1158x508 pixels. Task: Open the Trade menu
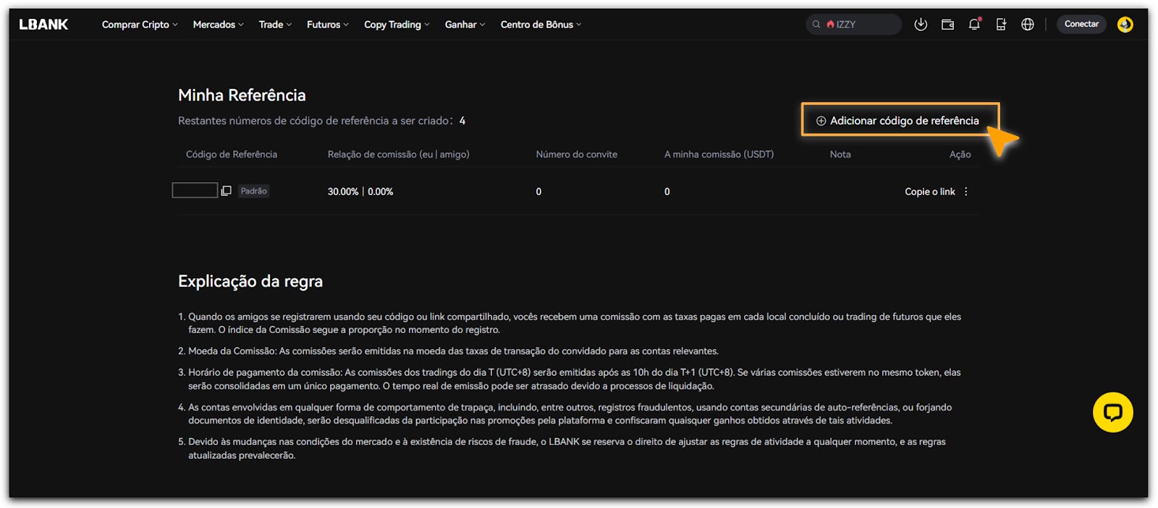tap(275, 25)
